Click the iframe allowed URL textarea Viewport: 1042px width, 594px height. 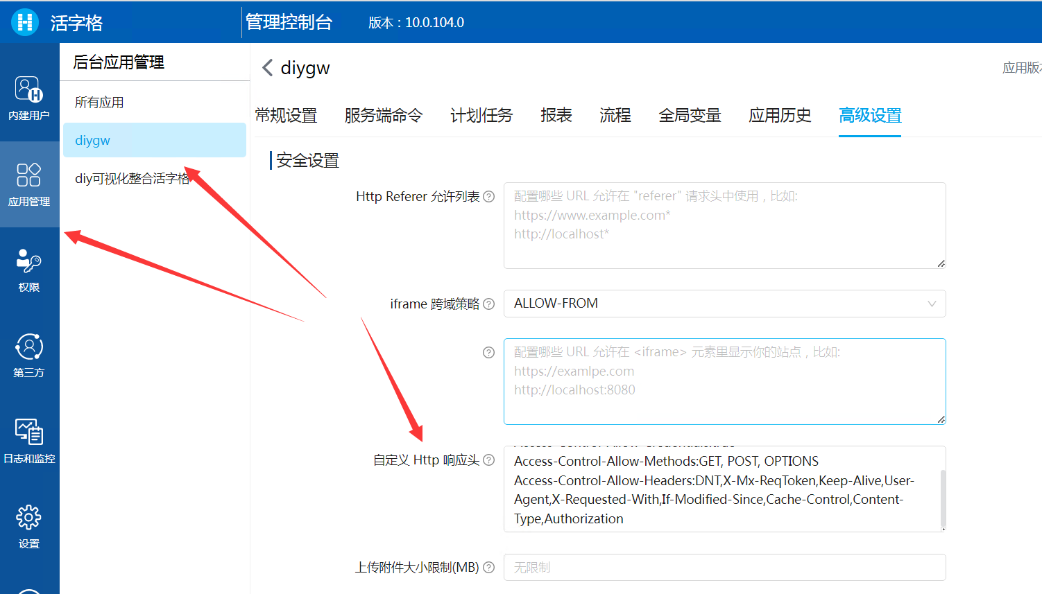click(x=724, y=381)
